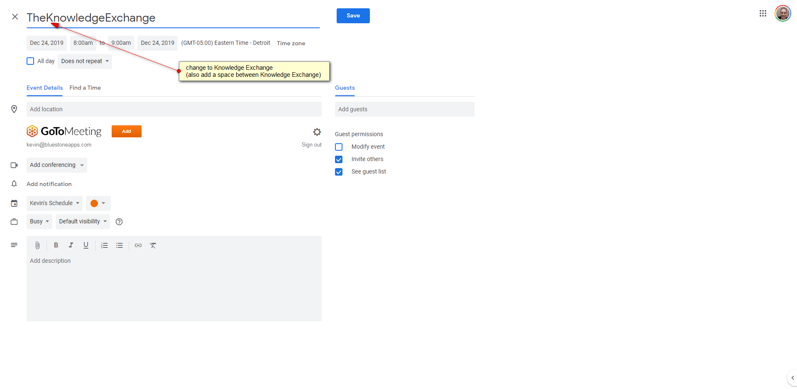
Task: Insert a link in description
Action: coord(138,245)
